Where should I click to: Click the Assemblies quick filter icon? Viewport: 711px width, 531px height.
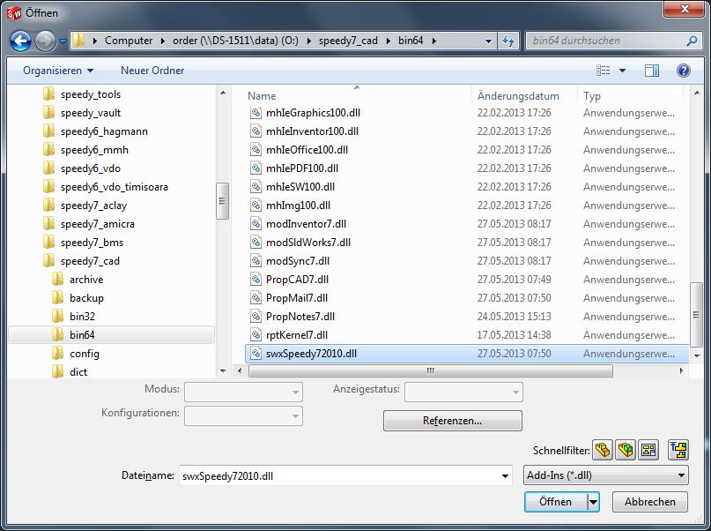pos(626,450)
